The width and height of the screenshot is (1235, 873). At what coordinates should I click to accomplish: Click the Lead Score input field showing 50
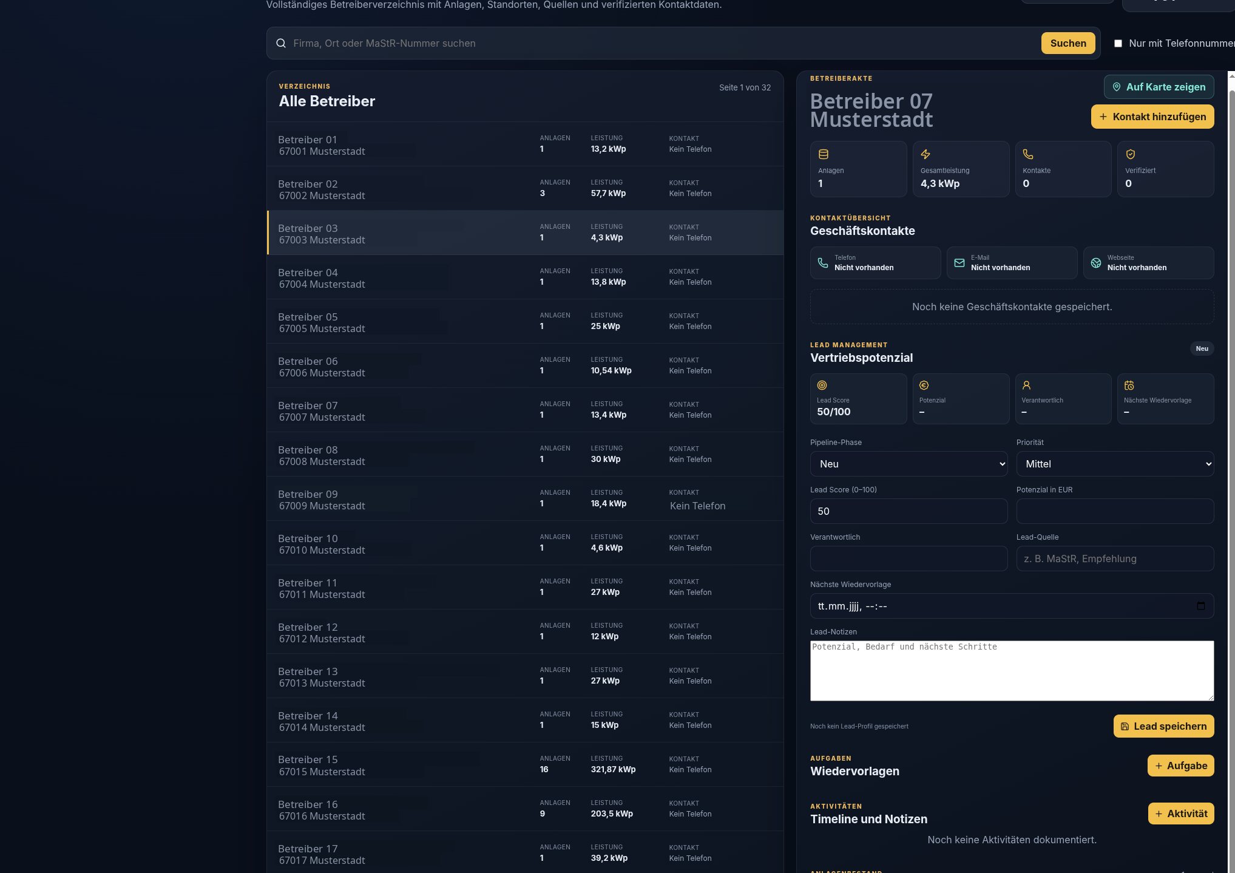click(x=908, y=511)
